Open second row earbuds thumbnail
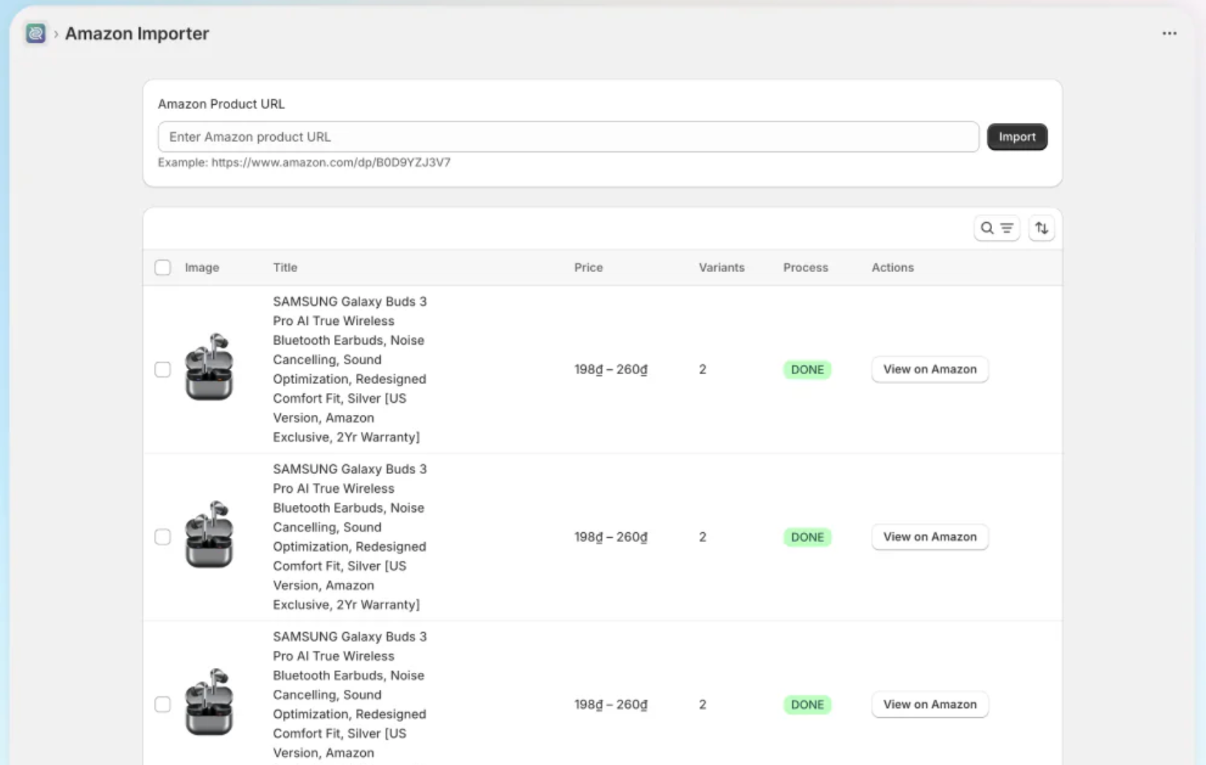1206x765 pixels. [x=209, y=534]
